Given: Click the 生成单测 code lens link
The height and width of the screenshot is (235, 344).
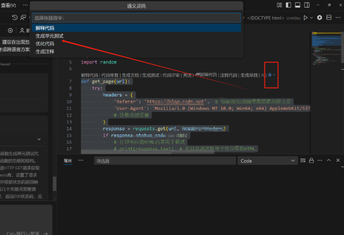Looking at the screenshot, I should click(x=249, y=75).
